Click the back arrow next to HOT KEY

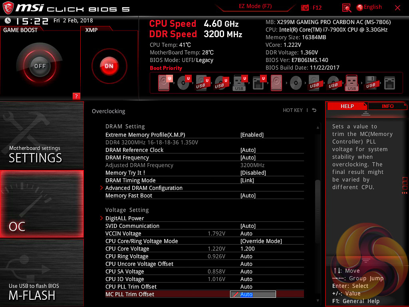click(x=314, y=110)
